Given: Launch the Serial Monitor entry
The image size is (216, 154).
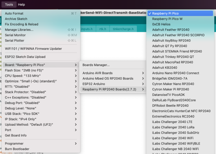Looking at the screenshot, I should click(41, 35).
